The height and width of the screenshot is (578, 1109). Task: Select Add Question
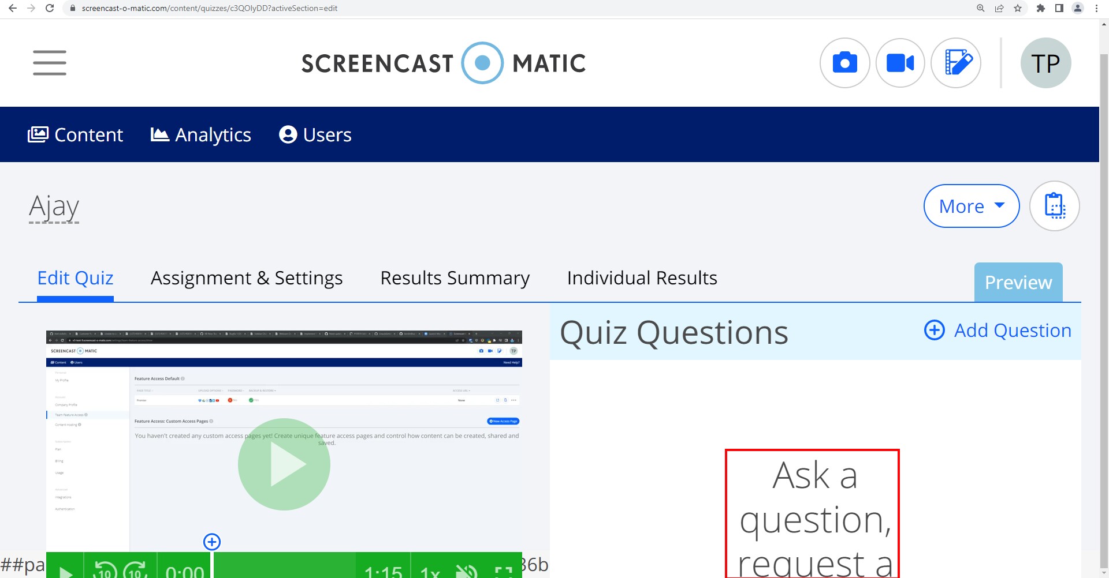(1011, 330)
